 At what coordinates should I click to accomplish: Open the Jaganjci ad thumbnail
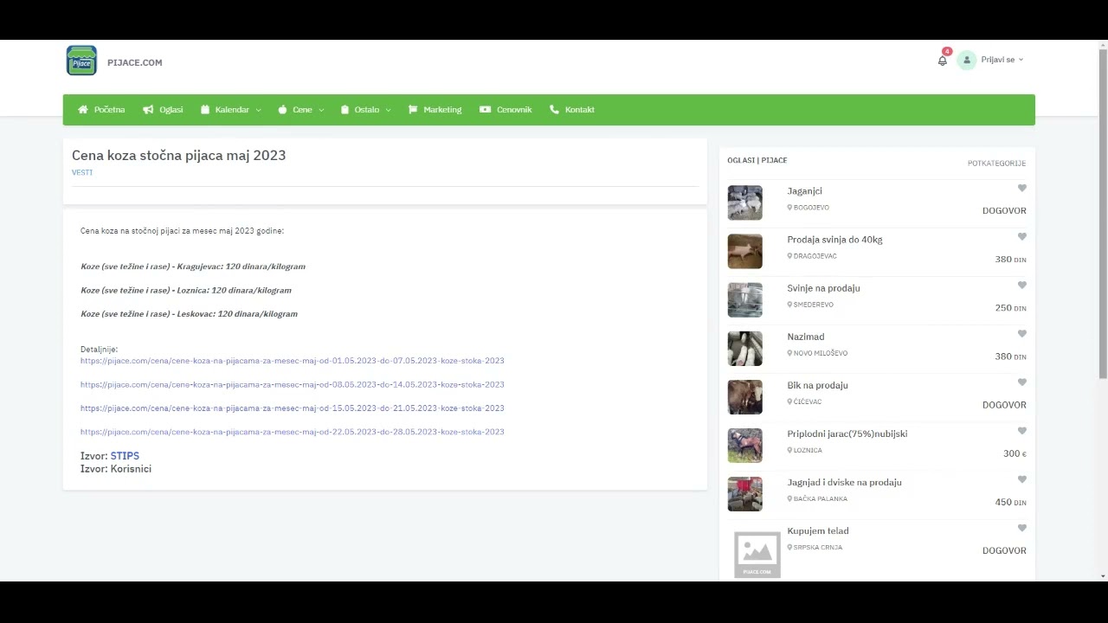[744, 203]
